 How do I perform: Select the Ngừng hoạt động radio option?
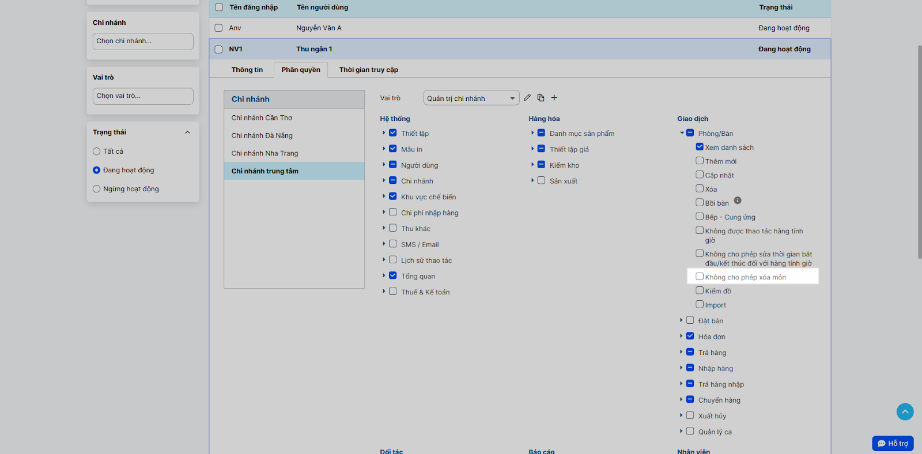click(97, 189)
